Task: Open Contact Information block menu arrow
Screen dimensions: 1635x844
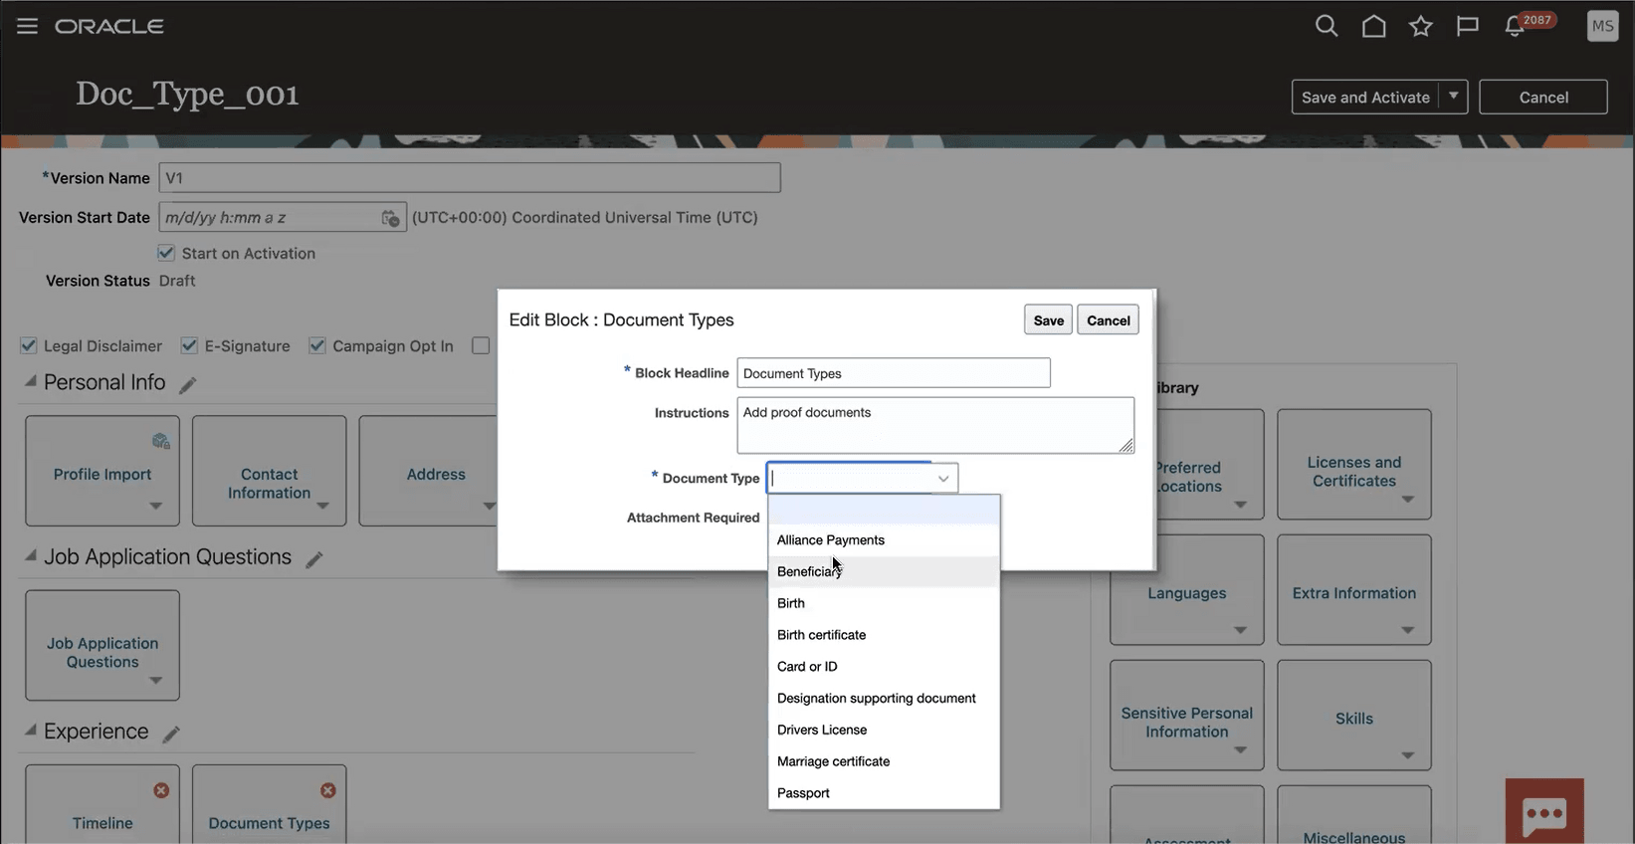Action: (322, 506)
